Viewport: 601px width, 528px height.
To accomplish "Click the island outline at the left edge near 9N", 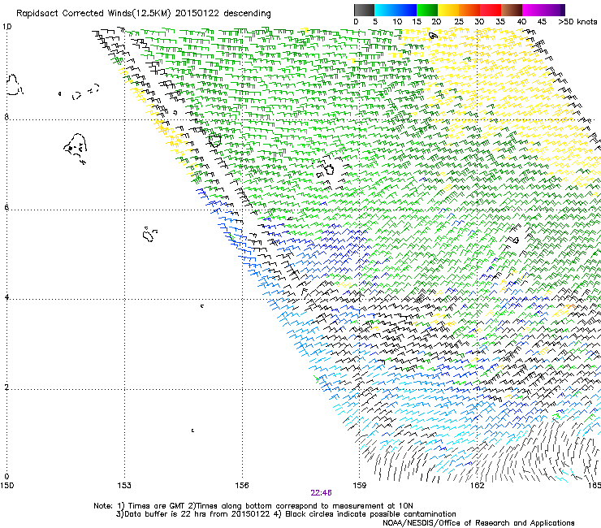I will click(14, 84).
